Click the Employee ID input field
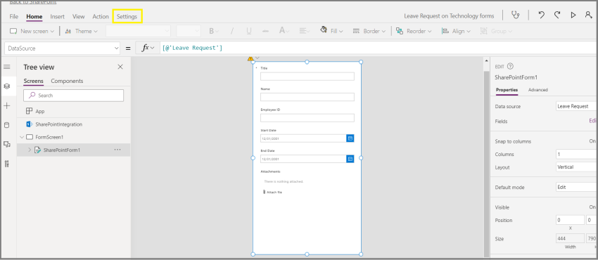Image resolution: width=598 pixels, height=260 pixels. [307, 117]
